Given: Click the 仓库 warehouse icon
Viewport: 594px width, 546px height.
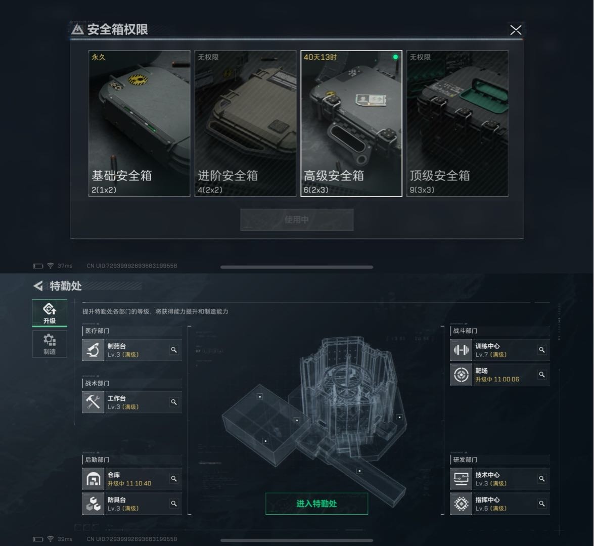Looking at the screenshot, I should (93, 479).
